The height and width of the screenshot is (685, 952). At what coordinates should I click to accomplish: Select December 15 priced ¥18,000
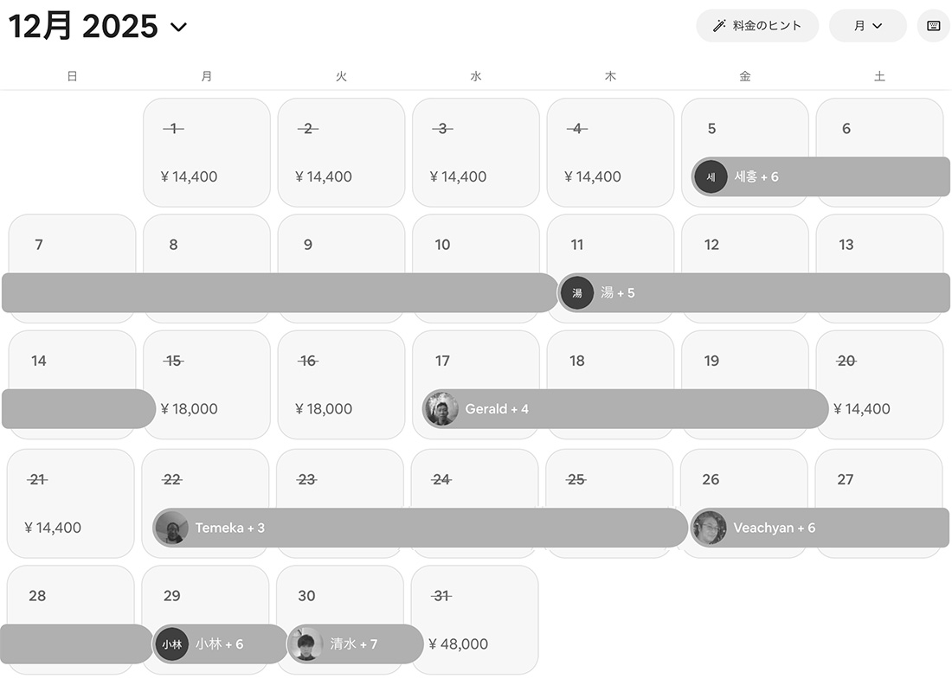tap(206, 385)
